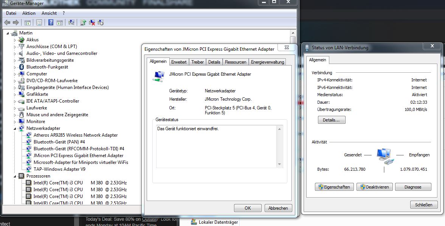Click the Details... button

[332, 120]
